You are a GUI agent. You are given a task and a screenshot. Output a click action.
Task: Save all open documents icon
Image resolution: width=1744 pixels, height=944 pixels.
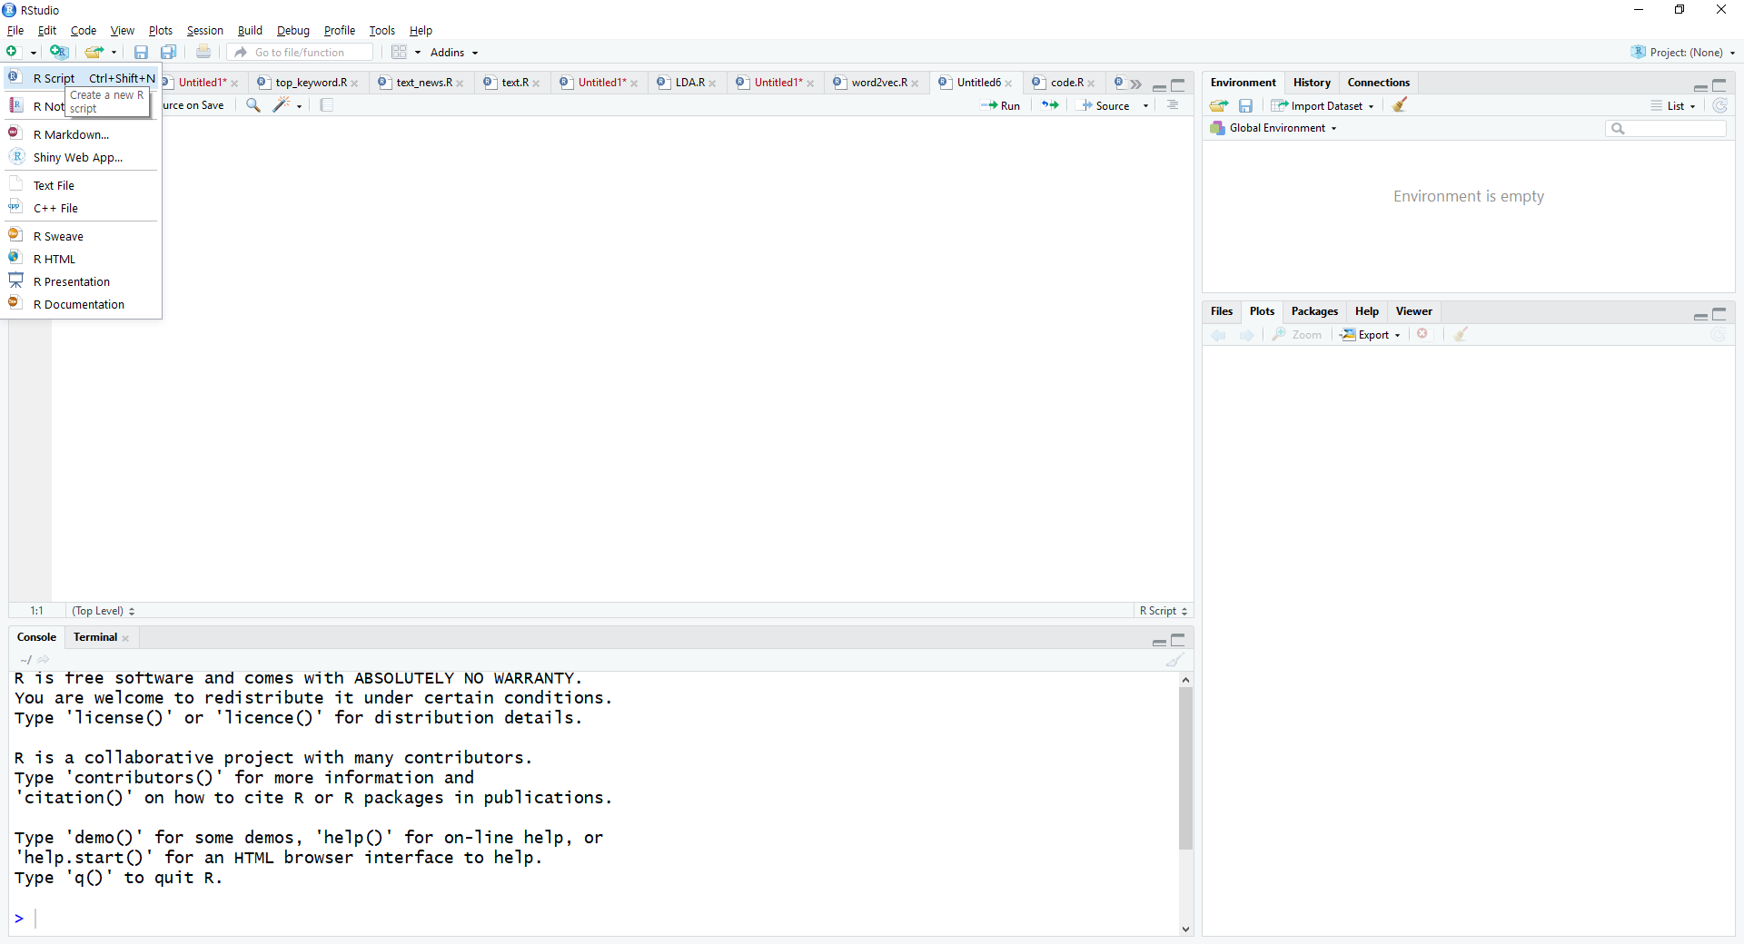168,53
